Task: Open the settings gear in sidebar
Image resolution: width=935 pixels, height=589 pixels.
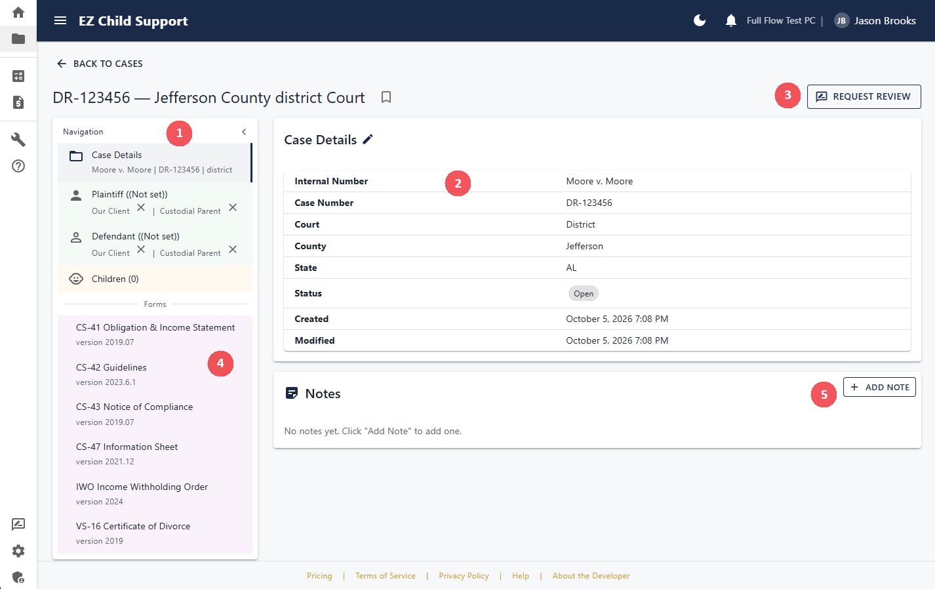Action: point(18,551)
